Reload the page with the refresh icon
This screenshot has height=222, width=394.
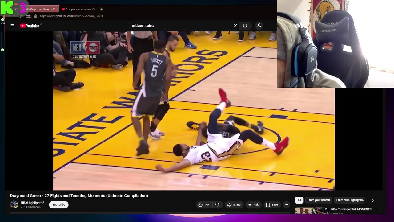coord(20,16)
